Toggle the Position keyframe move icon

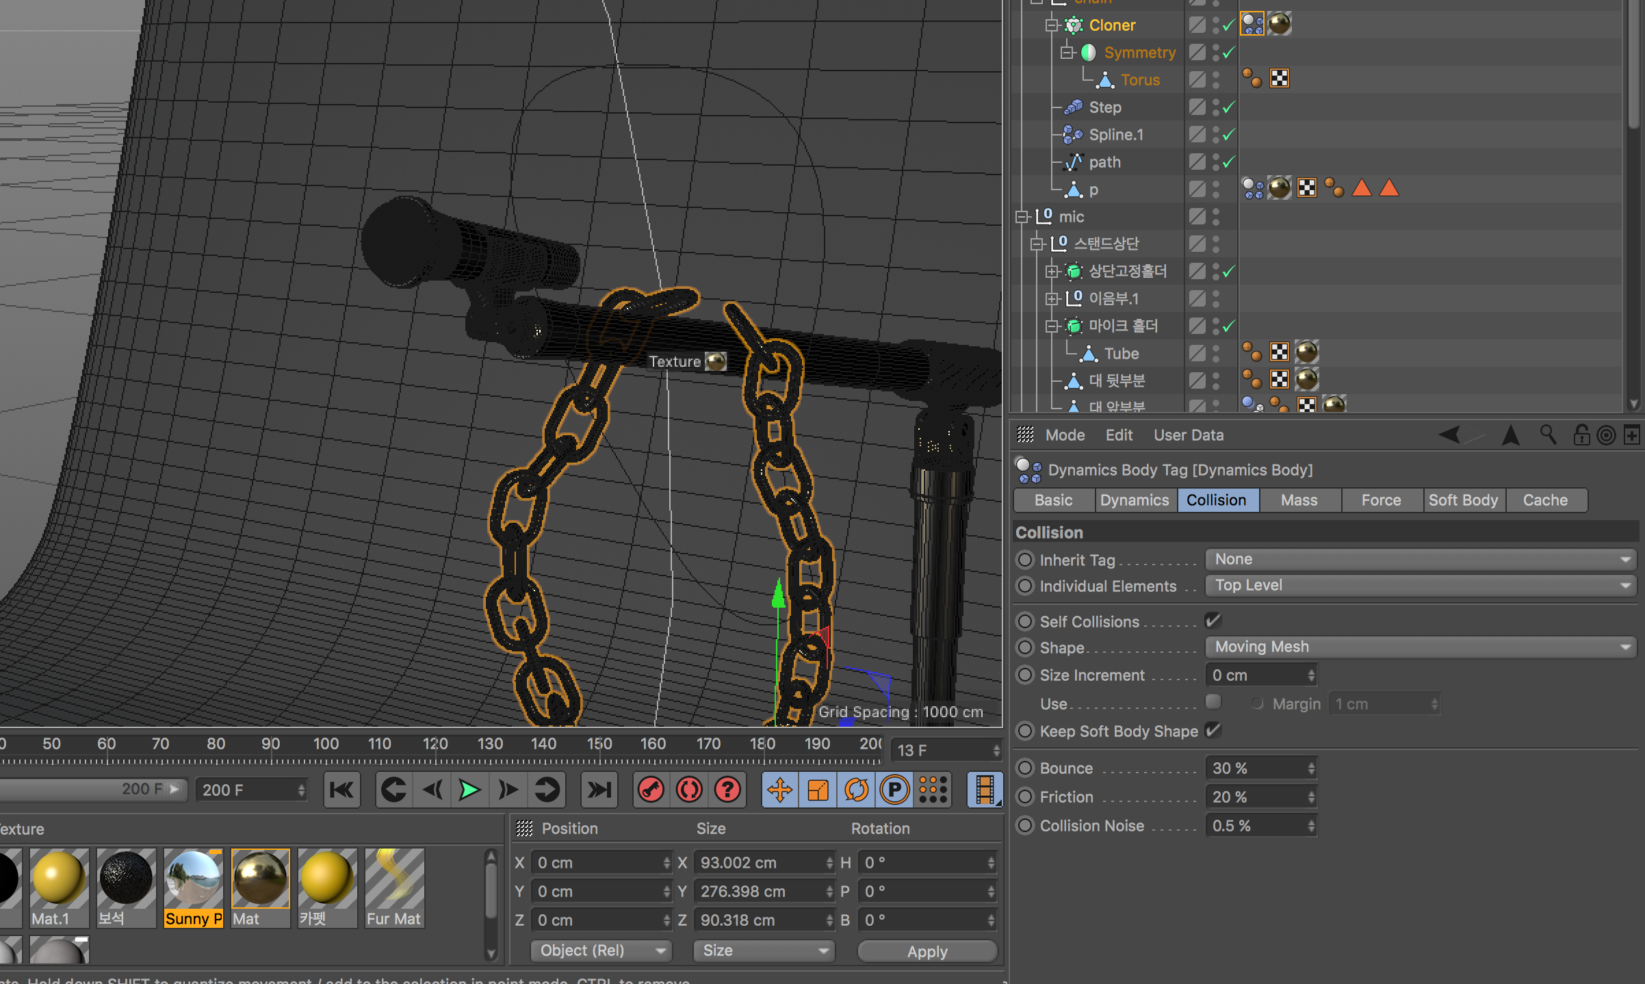[x=779, y=790]
